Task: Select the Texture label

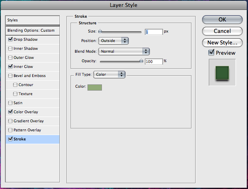Action: pos(26,94)
